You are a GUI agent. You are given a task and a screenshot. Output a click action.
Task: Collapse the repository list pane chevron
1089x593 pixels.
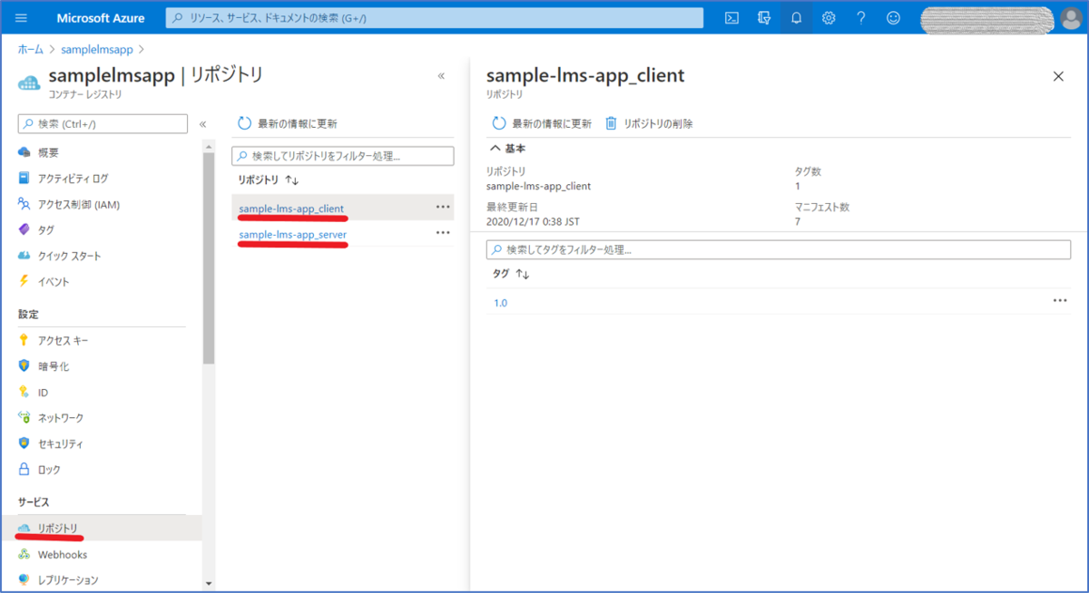click(441, 76)
